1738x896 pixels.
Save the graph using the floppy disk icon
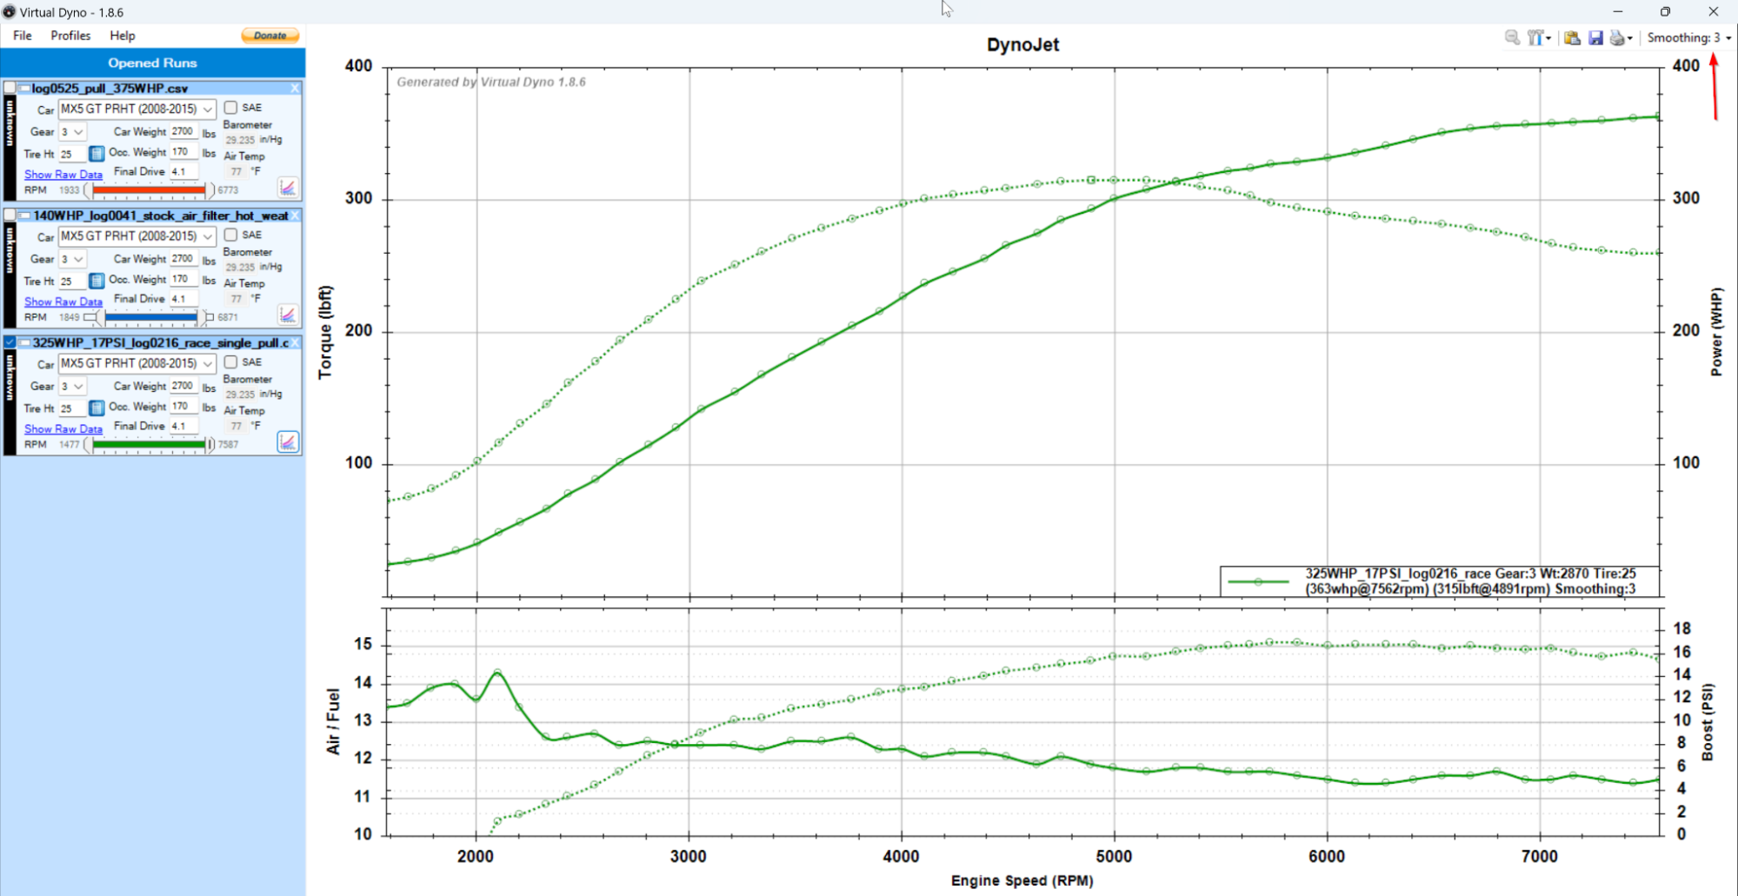point(1595,37)
